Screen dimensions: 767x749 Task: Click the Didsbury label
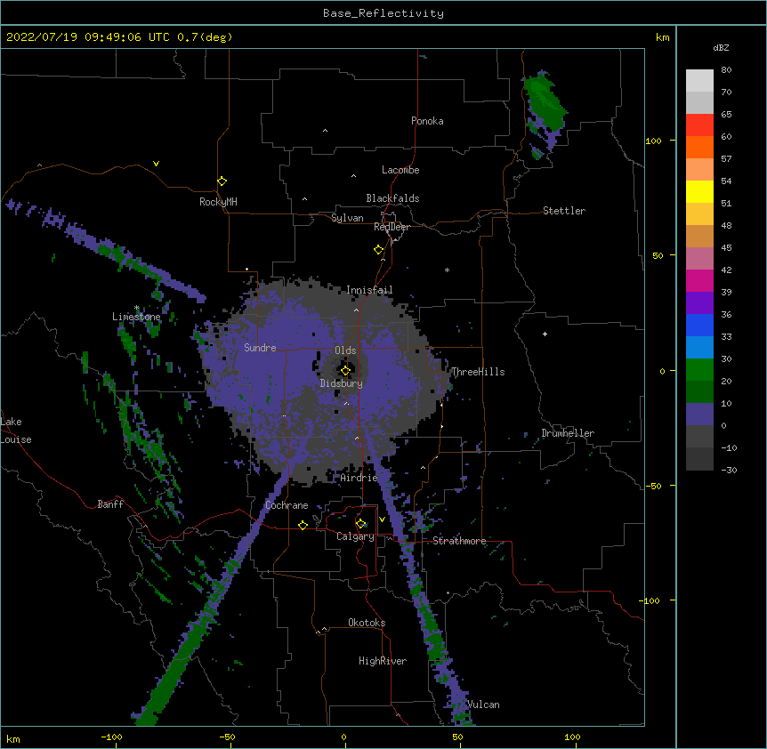click(x=342, y=383)
